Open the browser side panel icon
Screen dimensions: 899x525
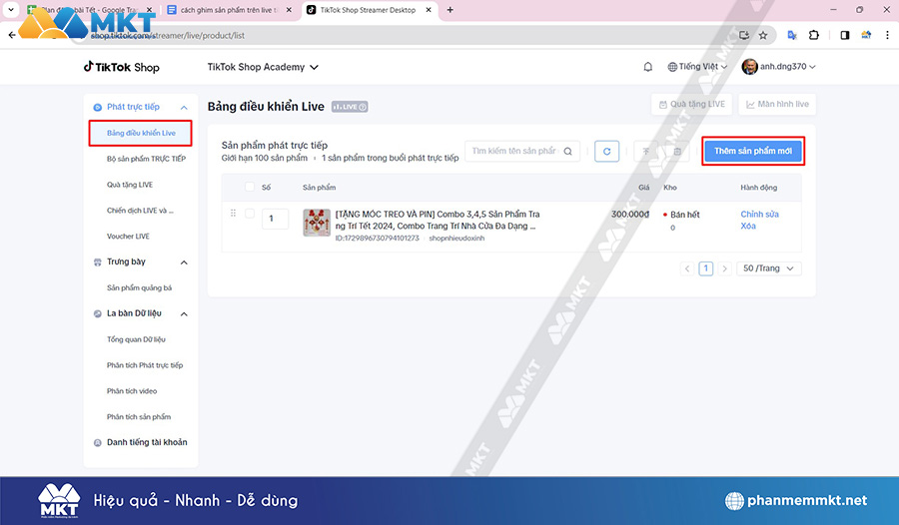tap(844, 36)
